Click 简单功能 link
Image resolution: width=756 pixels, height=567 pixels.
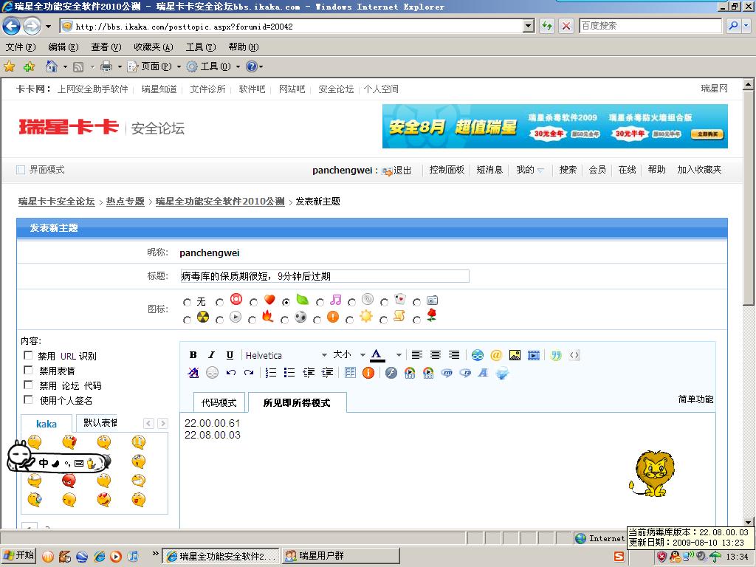695,399
